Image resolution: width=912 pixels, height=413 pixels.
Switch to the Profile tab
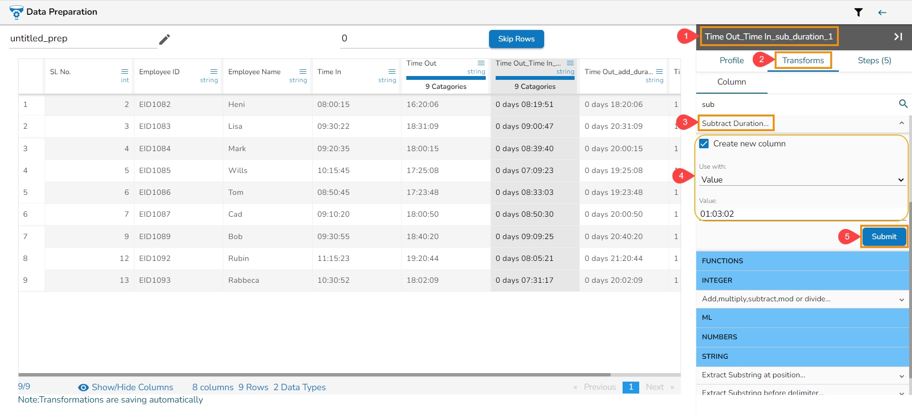click(731, 60)
